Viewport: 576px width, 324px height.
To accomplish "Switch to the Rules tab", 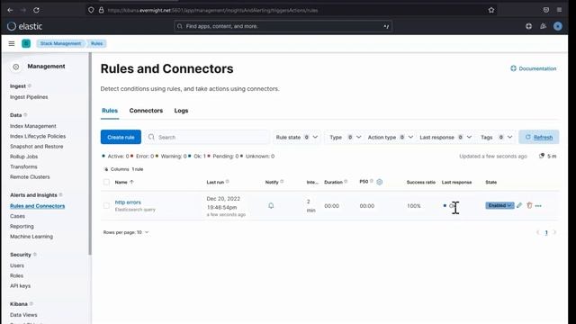I will point(110,111).
